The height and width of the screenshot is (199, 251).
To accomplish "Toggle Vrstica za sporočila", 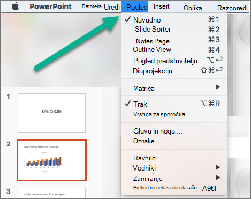I will click(x=174, y=114).
